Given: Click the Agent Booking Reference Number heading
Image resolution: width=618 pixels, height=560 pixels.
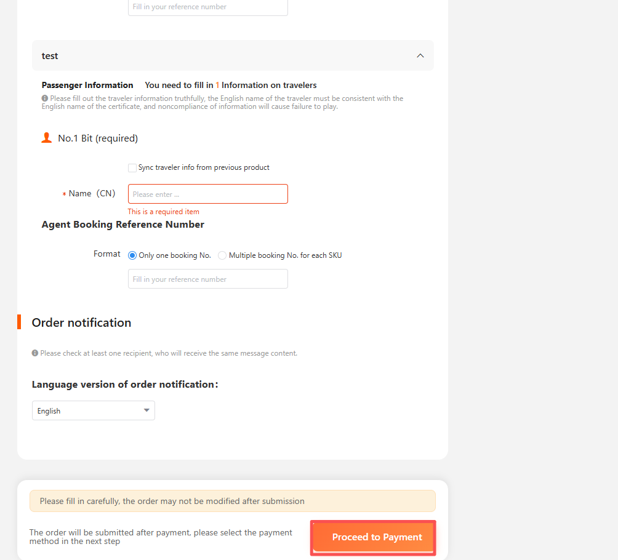Looking at the screenshot, I should click(x=123, y=225).
